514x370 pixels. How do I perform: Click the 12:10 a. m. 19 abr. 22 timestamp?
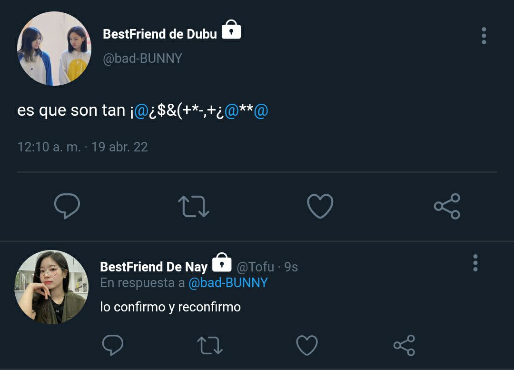pos(83,147)
